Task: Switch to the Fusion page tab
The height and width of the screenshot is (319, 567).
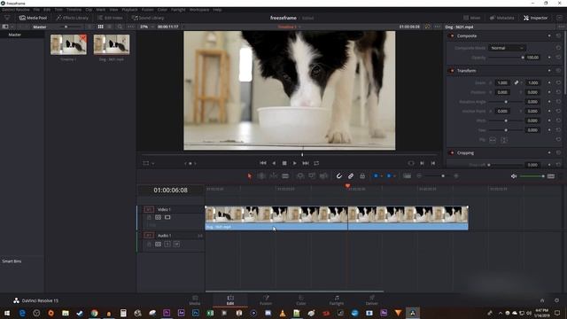Action: [x=266, y=300]
